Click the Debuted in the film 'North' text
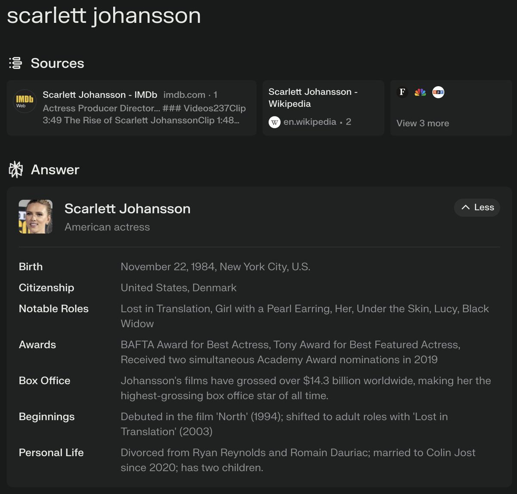Image resolution: width=517 pixels, height=494 pixels. click(x=284, y=424)
